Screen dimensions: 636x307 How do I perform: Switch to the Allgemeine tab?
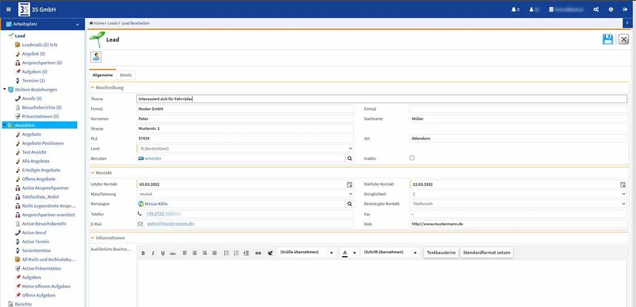(103, 75)
